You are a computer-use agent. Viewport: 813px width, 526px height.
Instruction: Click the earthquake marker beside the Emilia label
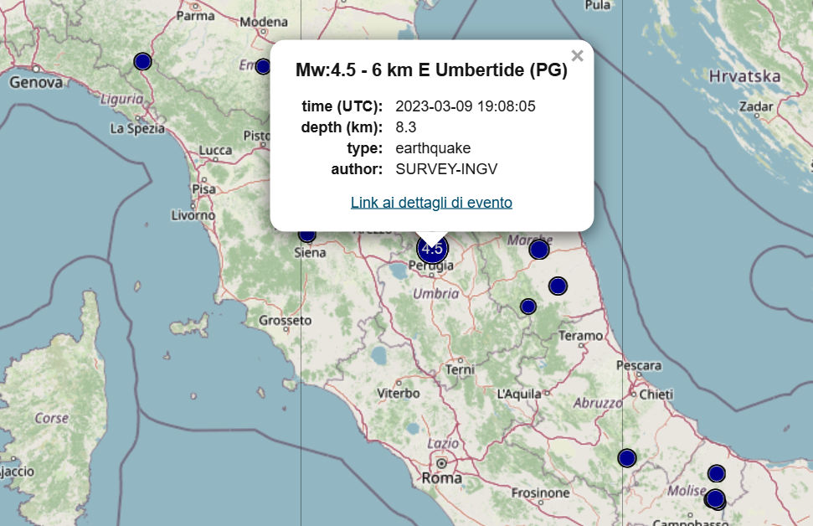(x=263, y=67)
